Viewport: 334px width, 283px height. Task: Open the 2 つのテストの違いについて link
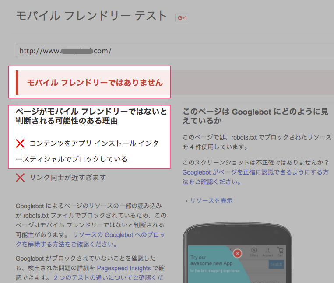pos(109,277)
